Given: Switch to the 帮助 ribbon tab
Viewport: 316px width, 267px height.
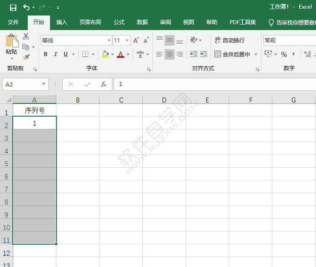Looking at the screenshot, I should pyautogui.click(x=212, y=22).
